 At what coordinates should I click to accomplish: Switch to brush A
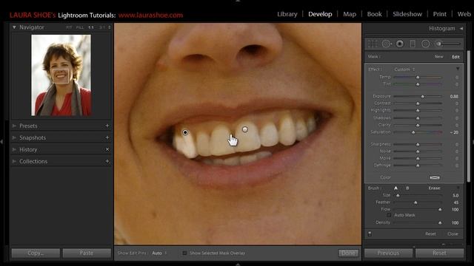tap(395, 188)
